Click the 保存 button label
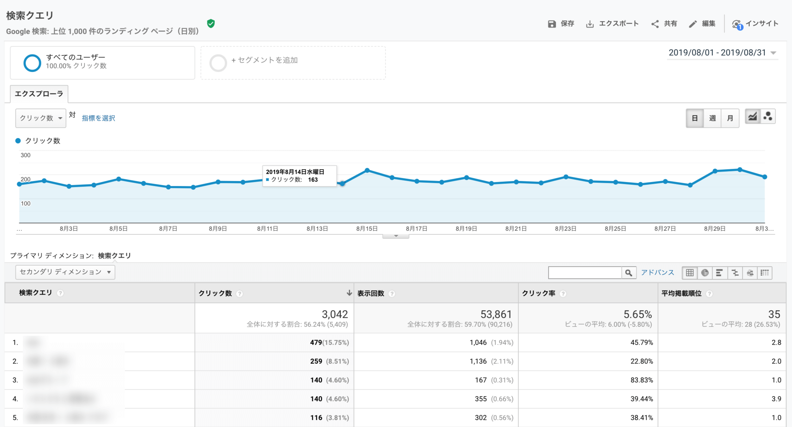 click(567, 23)
